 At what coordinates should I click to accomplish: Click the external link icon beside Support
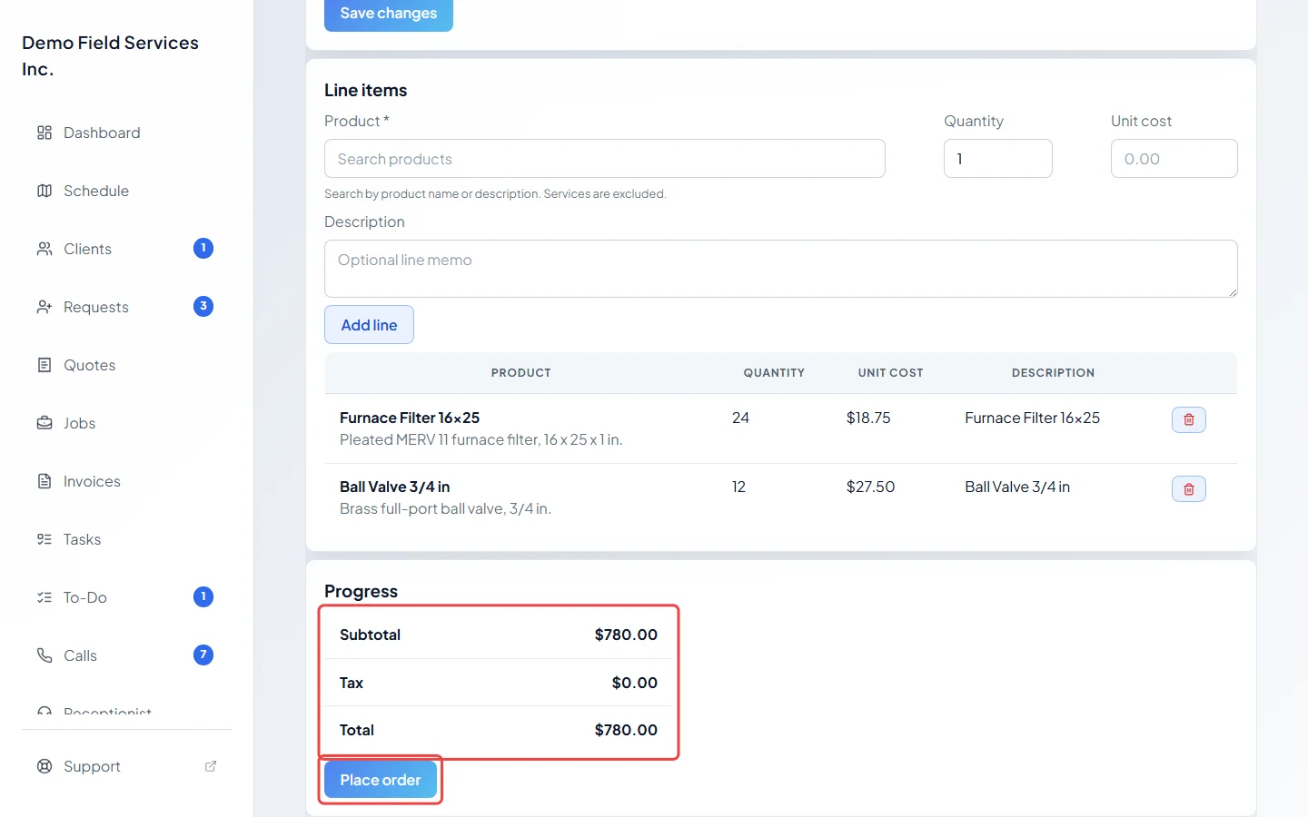point(211,766)
